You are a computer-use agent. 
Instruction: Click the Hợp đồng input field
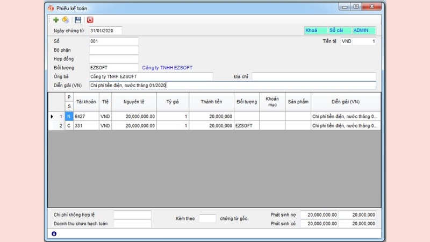click(113, 59)
